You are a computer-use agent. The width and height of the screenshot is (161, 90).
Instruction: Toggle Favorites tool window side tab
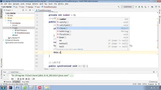tap(1, 63)
